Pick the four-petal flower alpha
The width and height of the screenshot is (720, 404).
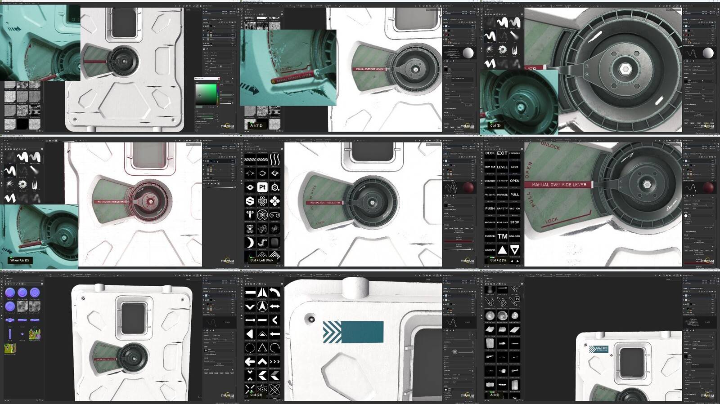click(x=275, y=201)
